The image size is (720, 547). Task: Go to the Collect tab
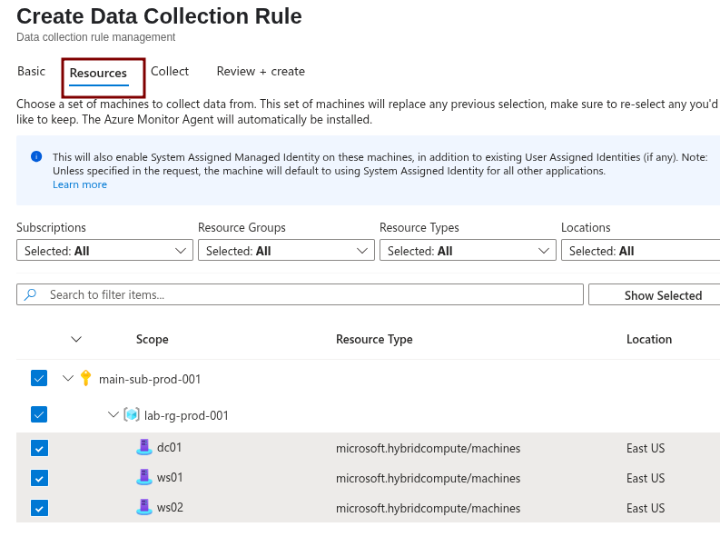coord(170,71)
